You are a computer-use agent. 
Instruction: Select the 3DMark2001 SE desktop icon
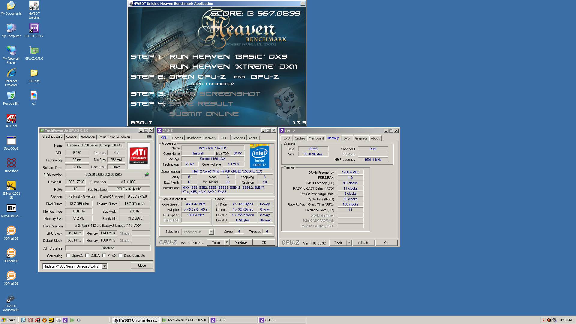pyautogui.click(x=11, y=190)
